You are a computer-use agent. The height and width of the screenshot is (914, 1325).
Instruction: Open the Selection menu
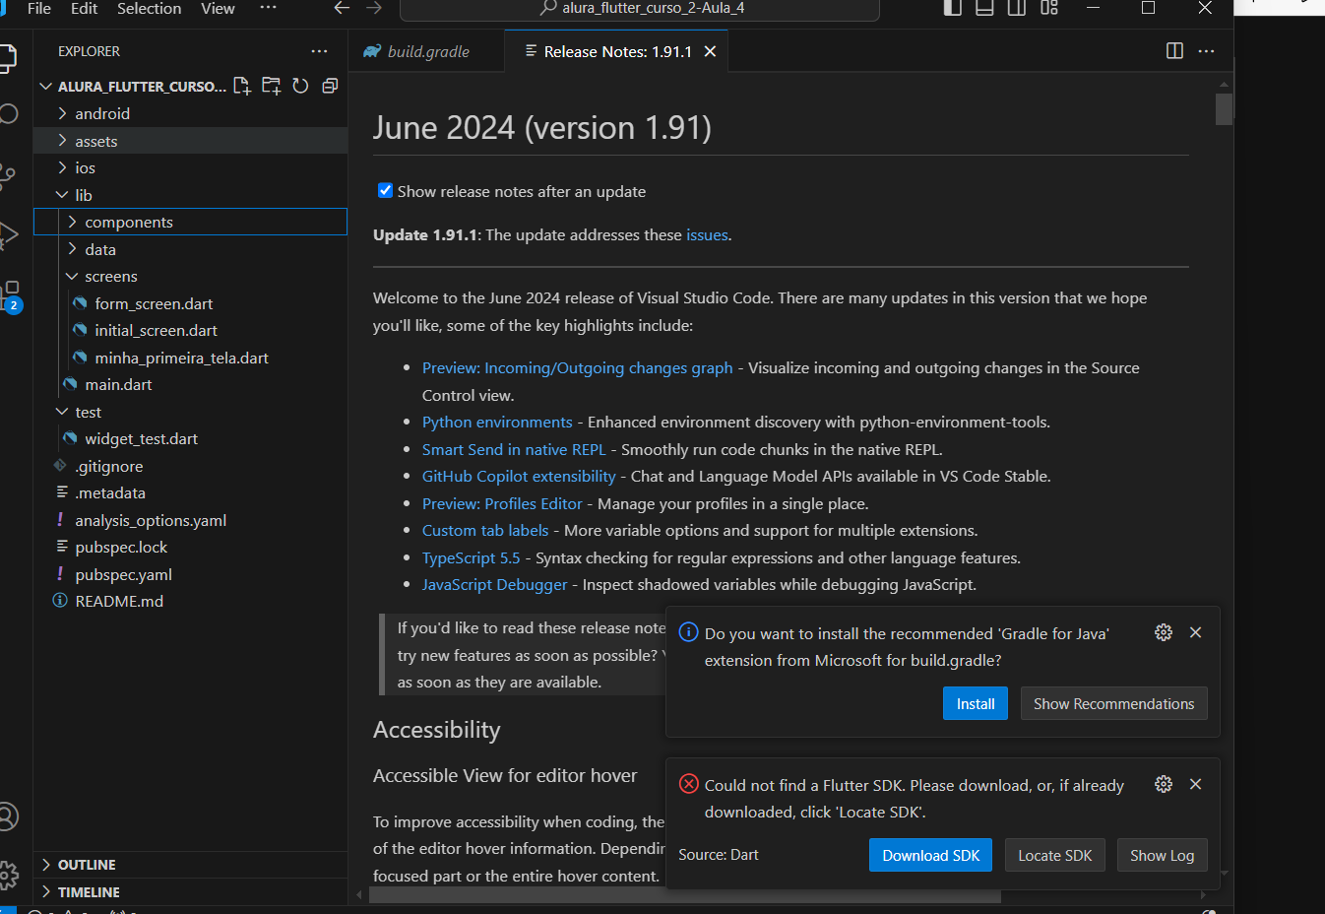pos(149,8)
